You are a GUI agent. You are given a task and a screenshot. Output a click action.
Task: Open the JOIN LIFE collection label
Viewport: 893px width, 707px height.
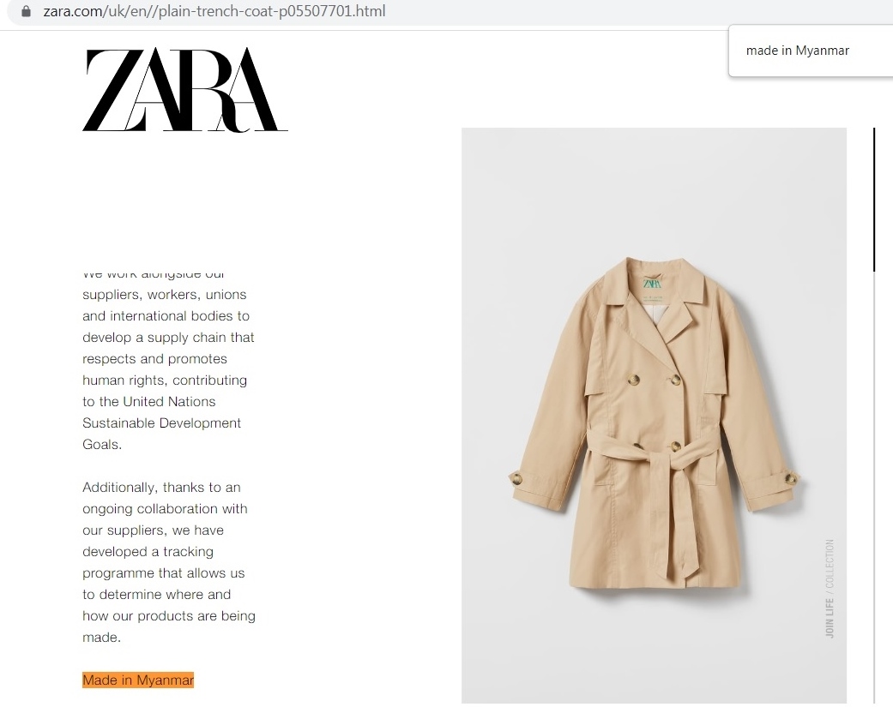click(x=830, y=589)
